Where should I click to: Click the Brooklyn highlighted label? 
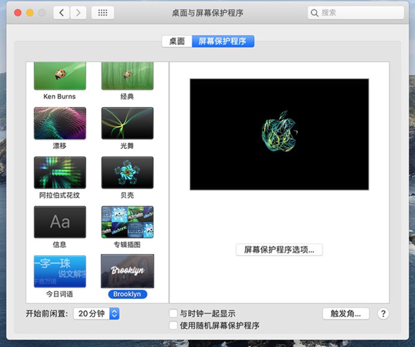(x=127, y=294)
